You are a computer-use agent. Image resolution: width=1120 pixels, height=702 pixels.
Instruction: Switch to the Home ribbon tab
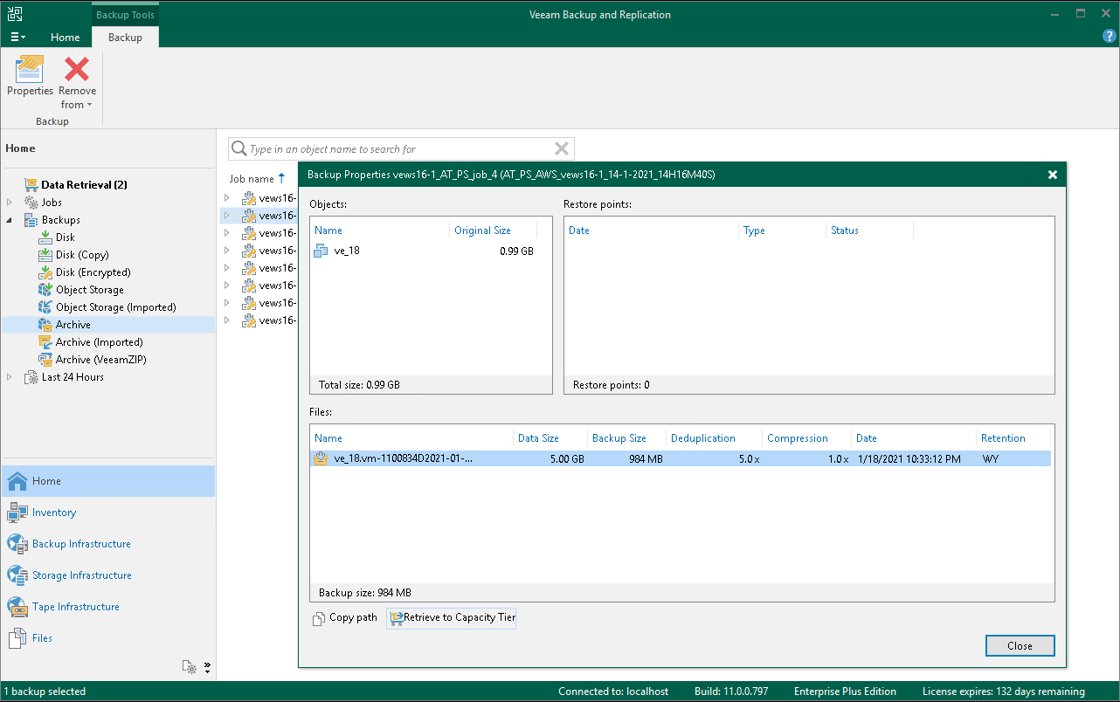(x=65, y=38)
